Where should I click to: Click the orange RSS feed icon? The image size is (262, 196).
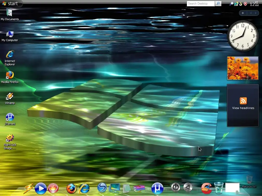[x=243, y=101]
